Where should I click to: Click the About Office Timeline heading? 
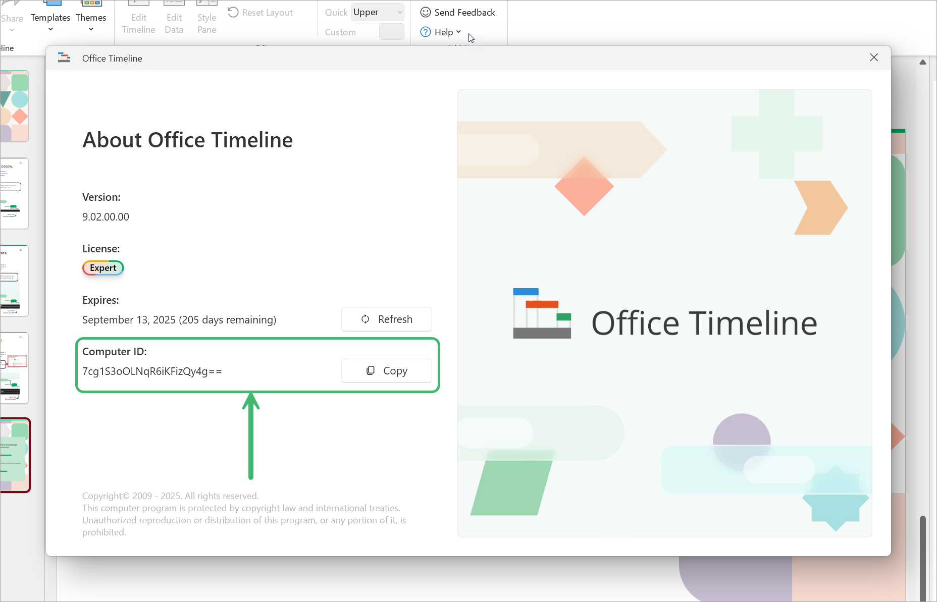pos(188,140)
